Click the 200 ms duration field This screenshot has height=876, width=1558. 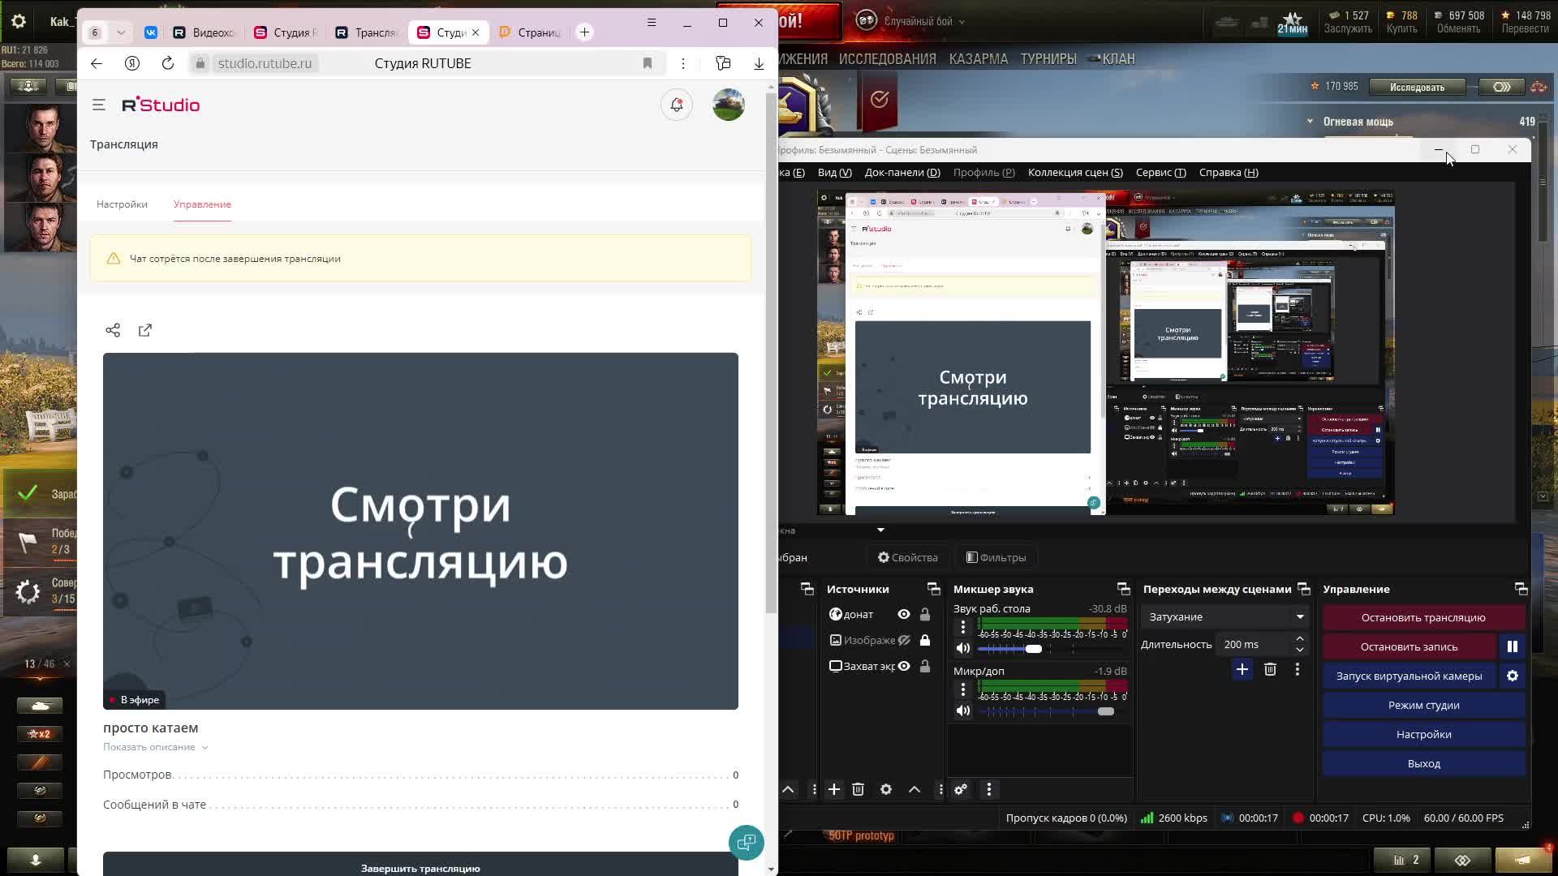(x=1256, y=644)
